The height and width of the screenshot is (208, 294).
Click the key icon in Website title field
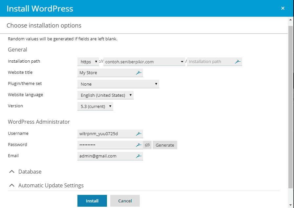coord(138,73)
